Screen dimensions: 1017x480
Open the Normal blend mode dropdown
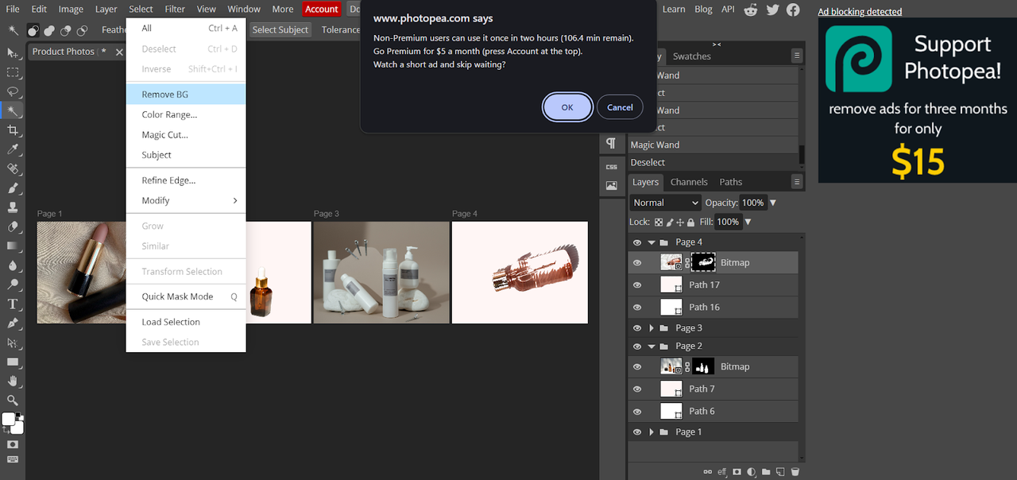coord(665,203)
